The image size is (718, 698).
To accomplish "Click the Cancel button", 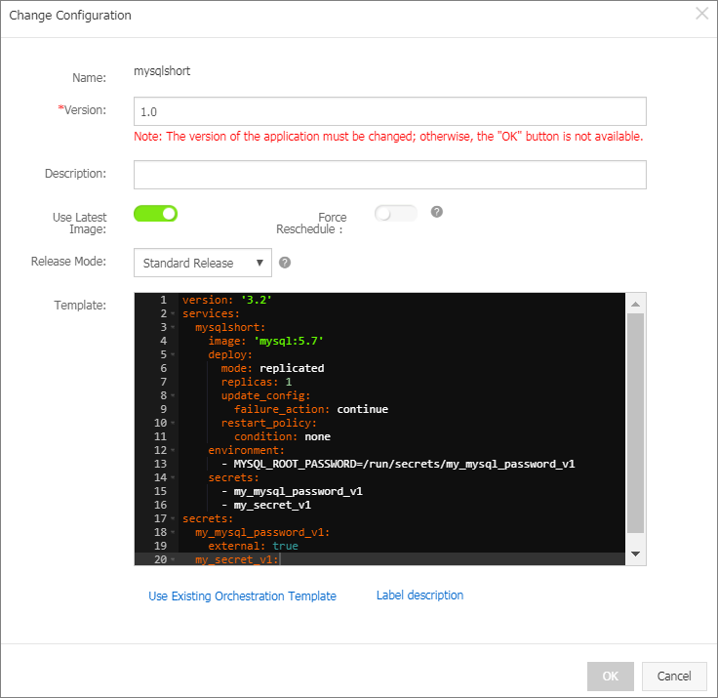I will point(674,676).
